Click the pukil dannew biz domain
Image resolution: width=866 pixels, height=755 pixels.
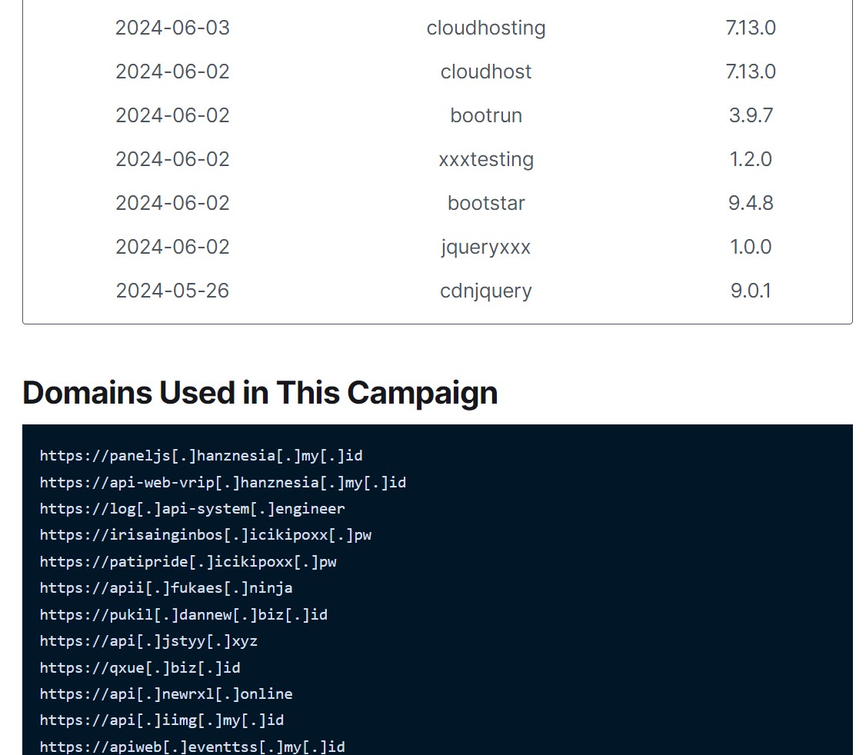184,615
